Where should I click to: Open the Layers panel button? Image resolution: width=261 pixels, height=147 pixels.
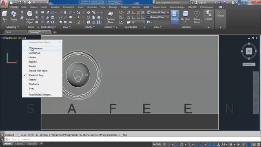[208, 16]
